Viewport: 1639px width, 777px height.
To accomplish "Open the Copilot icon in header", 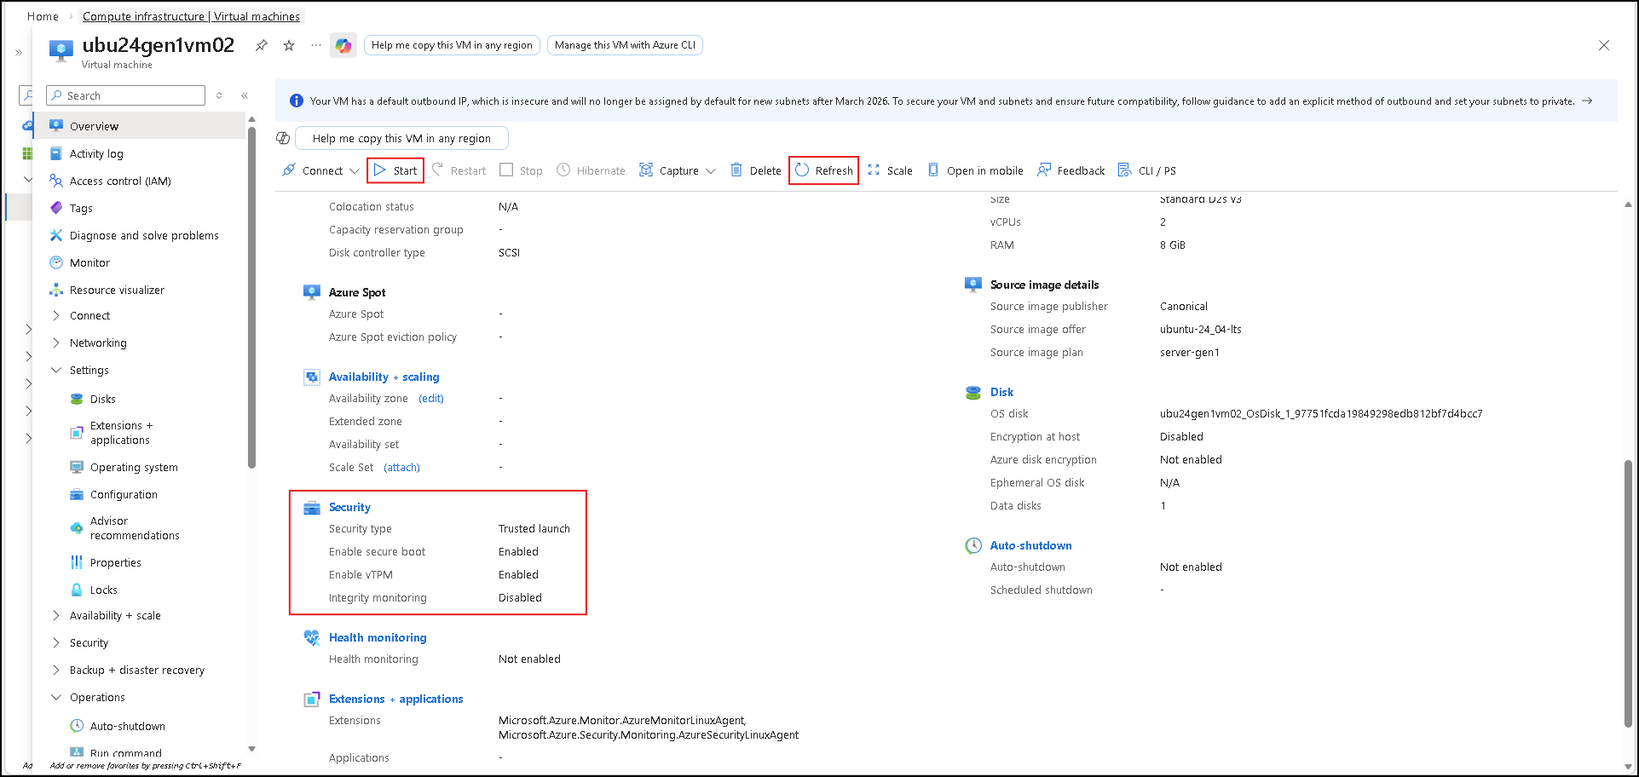I will click(x=343, y=45).
